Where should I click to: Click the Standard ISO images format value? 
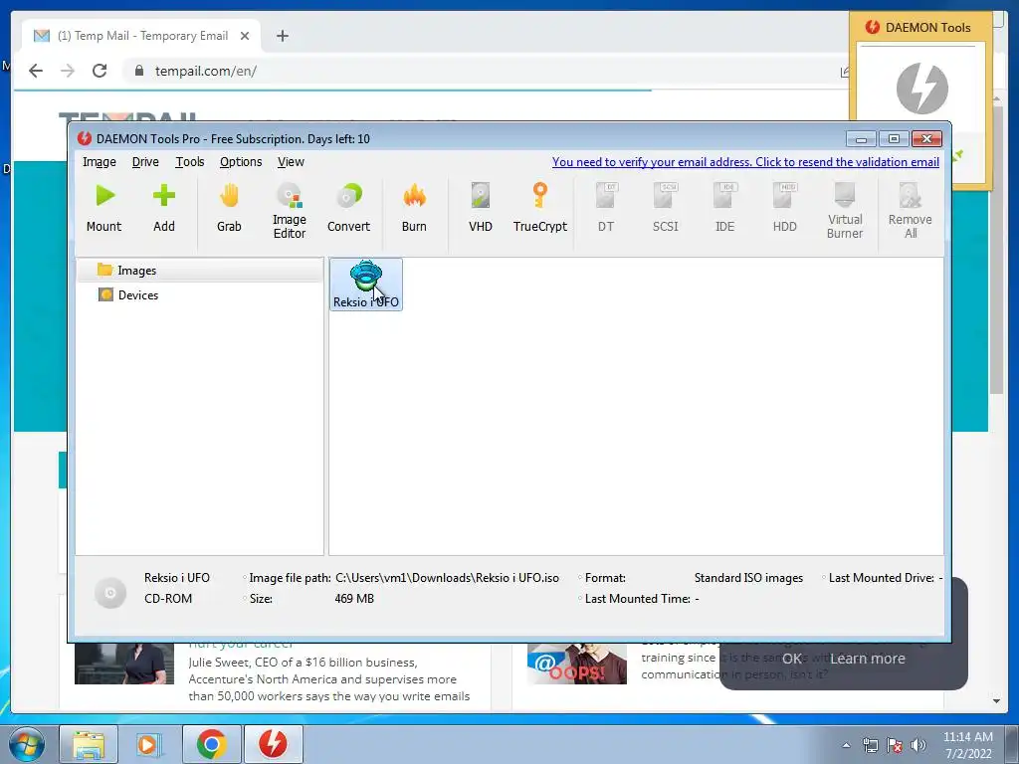(x=748, y=578)
